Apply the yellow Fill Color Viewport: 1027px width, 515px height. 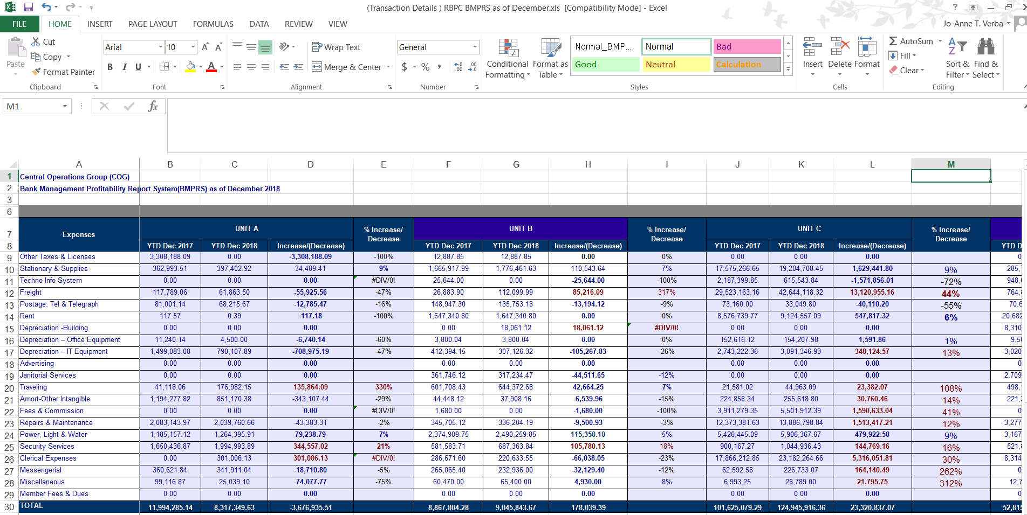click(190, 67)
